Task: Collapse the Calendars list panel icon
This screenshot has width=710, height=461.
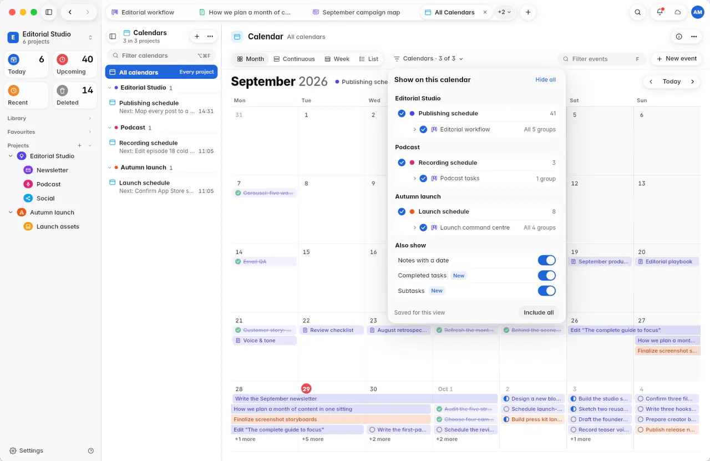Action: point(113,37)
